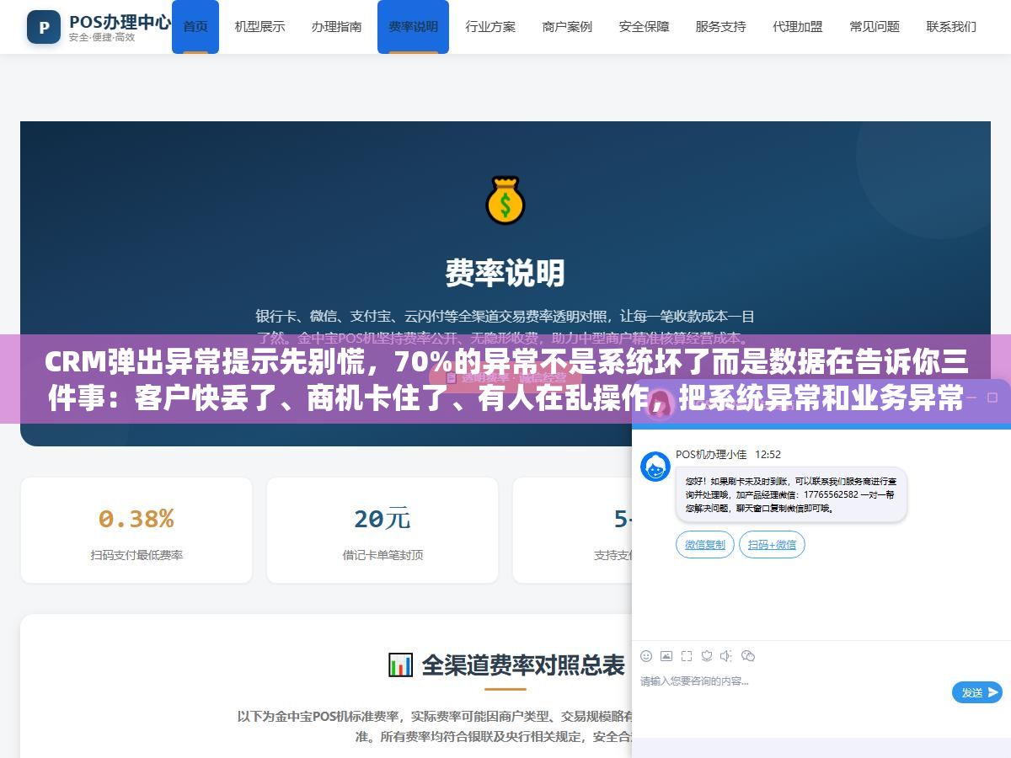Open 行业方案 menu item
1011x758 pixels.
490,27
